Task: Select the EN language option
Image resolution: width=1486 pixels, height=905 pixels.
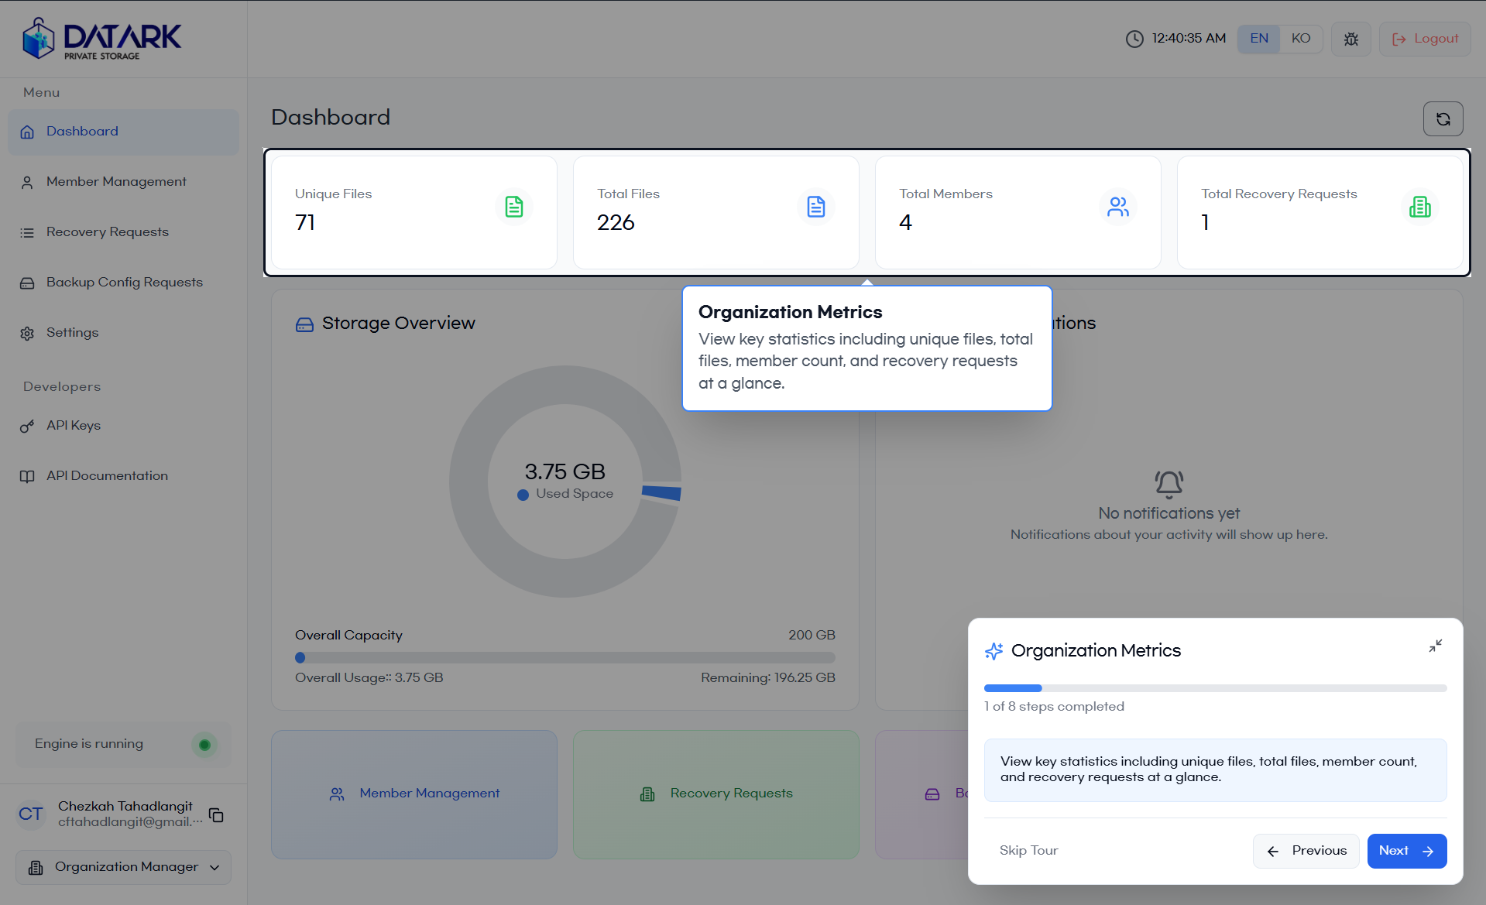Action: coord(1259,39)
